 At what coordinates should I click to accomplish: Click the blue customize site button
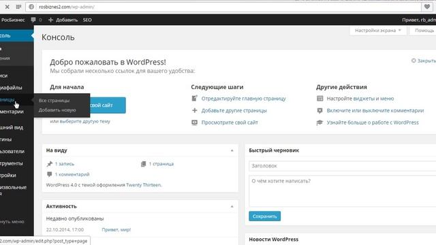(x=108, y=105)
